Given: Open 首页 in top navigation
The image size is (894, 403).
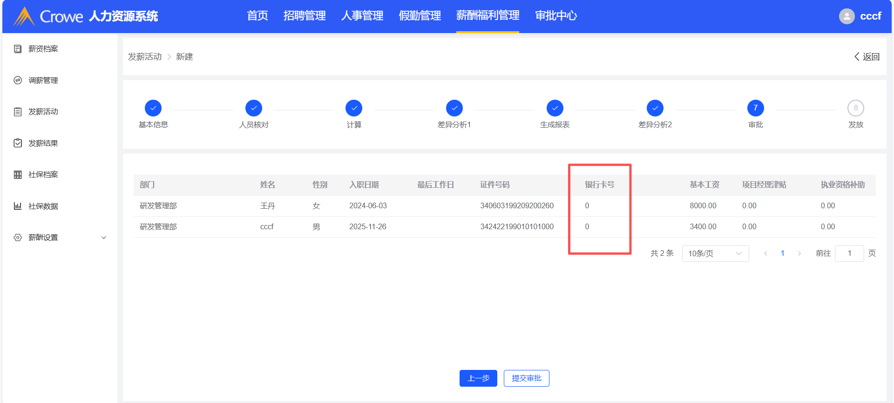Looking at the screenshot, I should coord(257,16).
